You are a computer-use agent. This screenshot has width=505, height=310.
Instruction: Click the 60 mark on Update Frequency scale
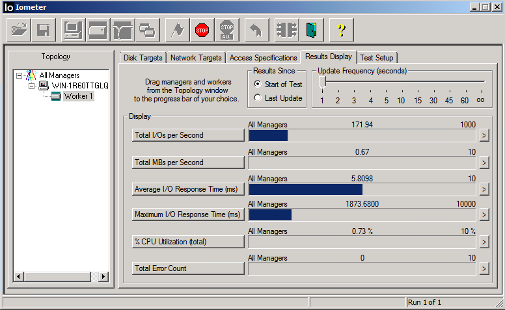(x=465, y=101)
